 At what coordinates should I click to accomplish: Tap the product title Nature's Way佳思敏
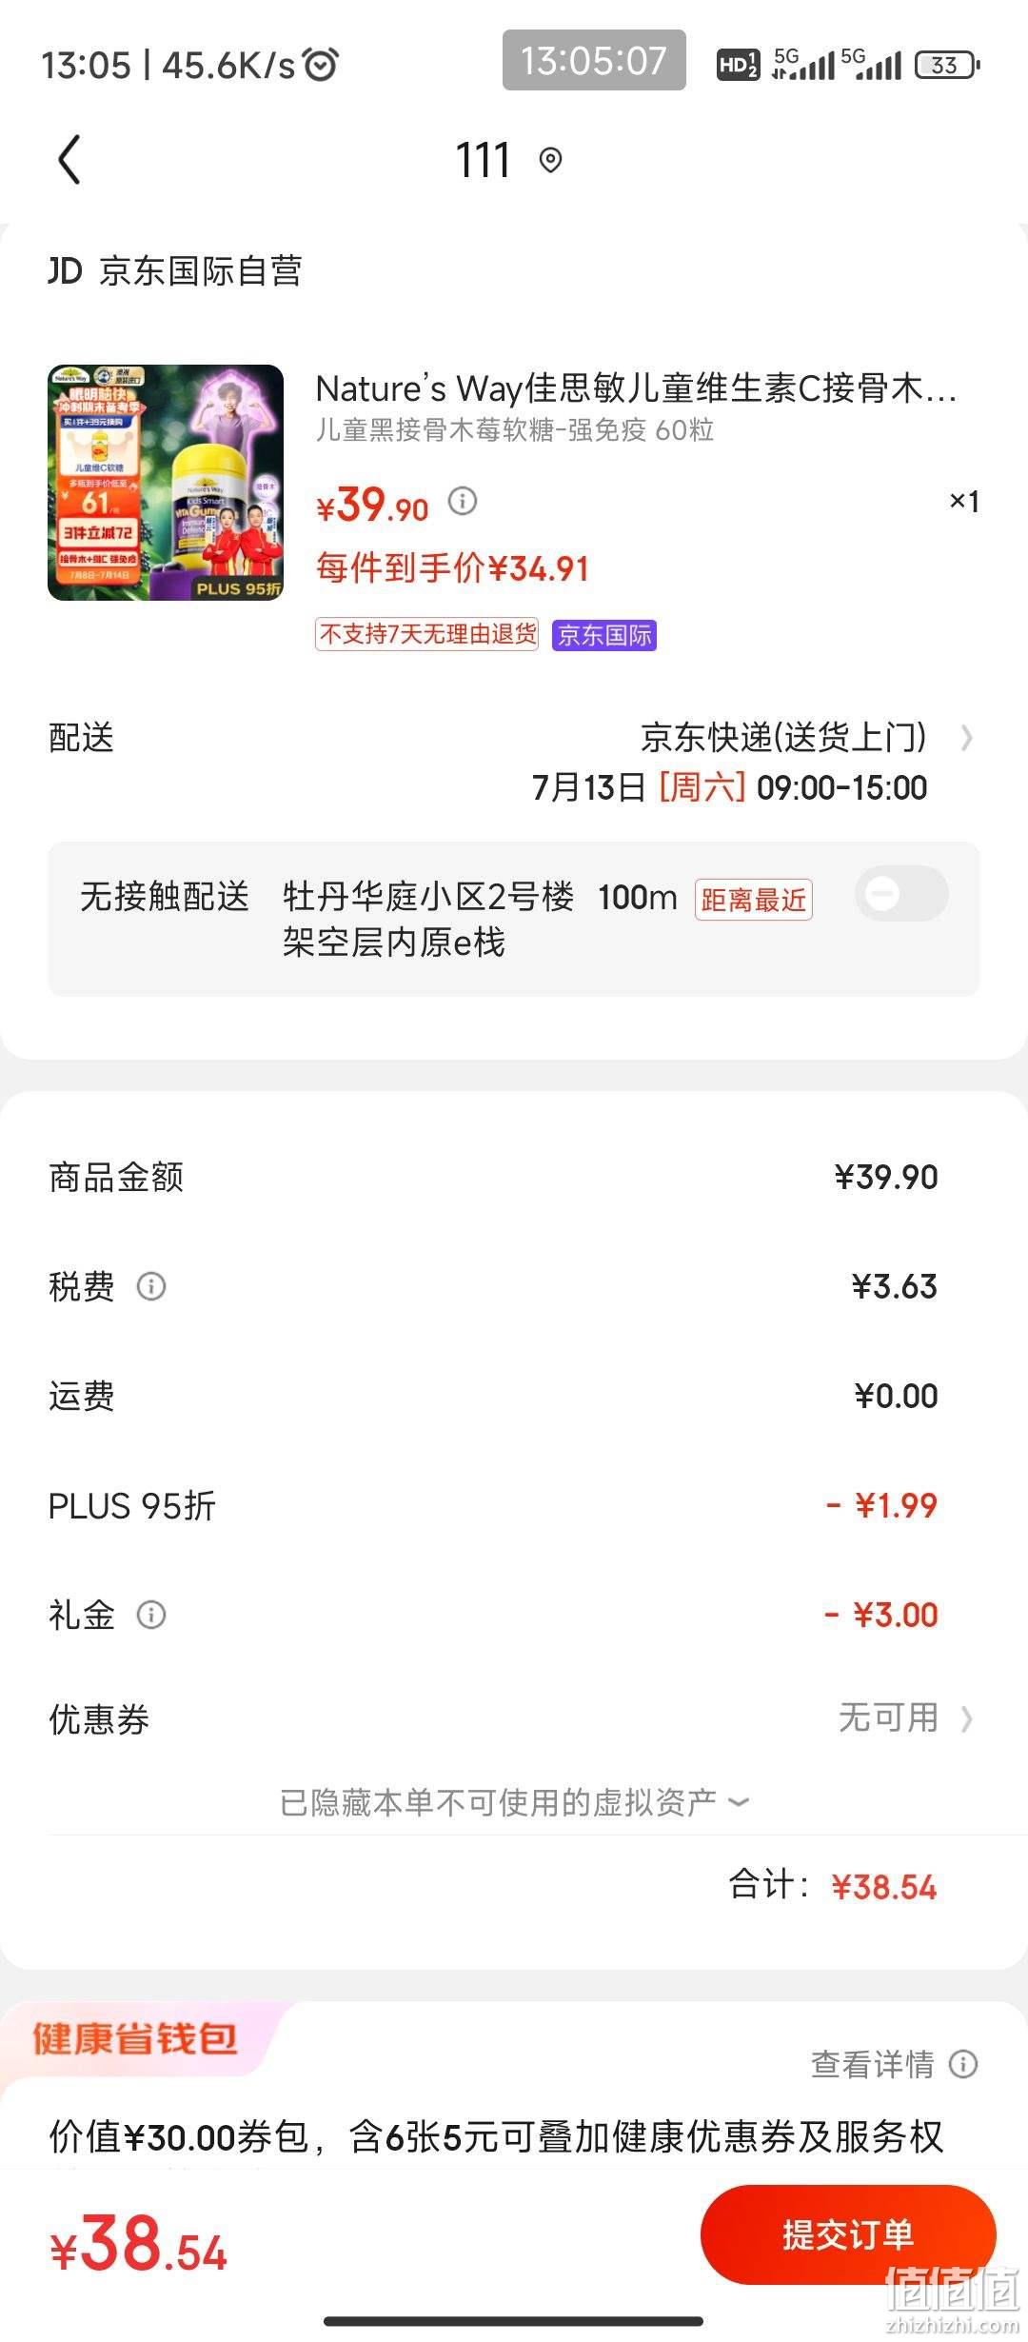coord(636,388)
